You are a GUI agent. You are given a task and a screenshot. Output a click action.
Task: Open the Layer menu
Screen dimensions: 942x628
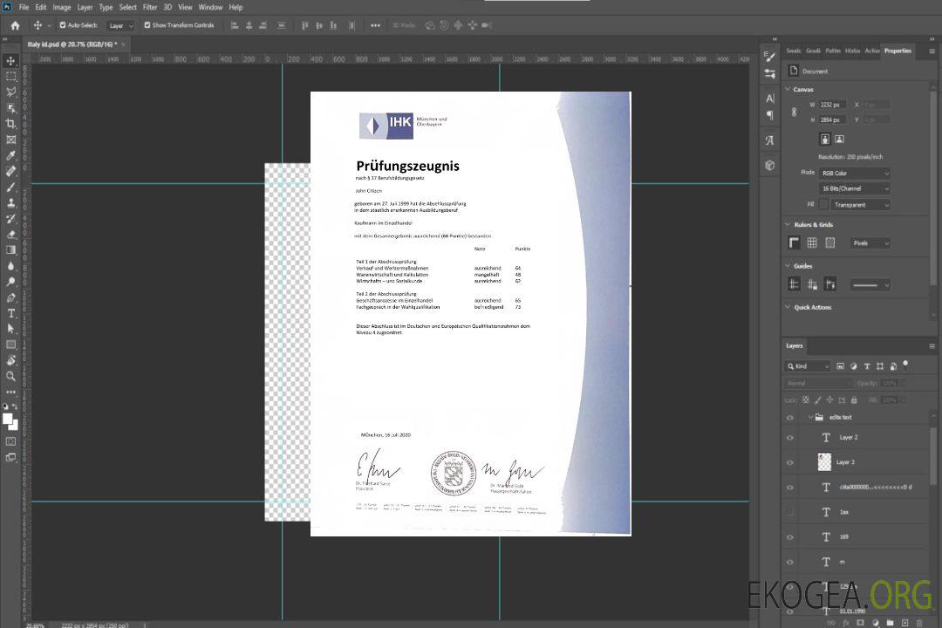tap(85, 7)
